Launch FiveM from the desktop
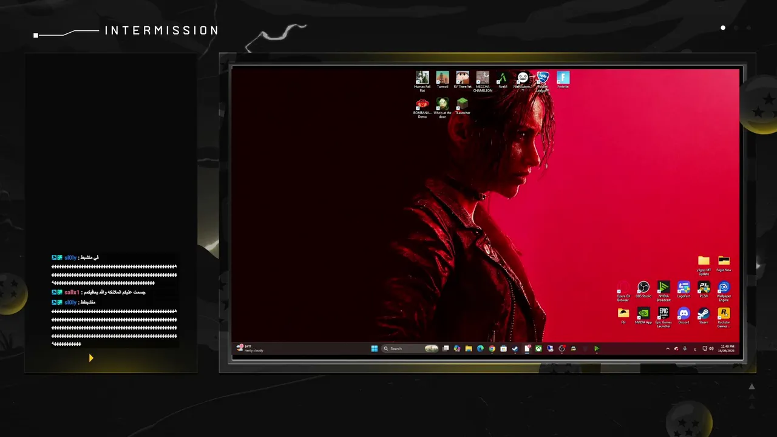Image resolution: width=777 pixels, height=437 pixels. [x=503, y=80]
